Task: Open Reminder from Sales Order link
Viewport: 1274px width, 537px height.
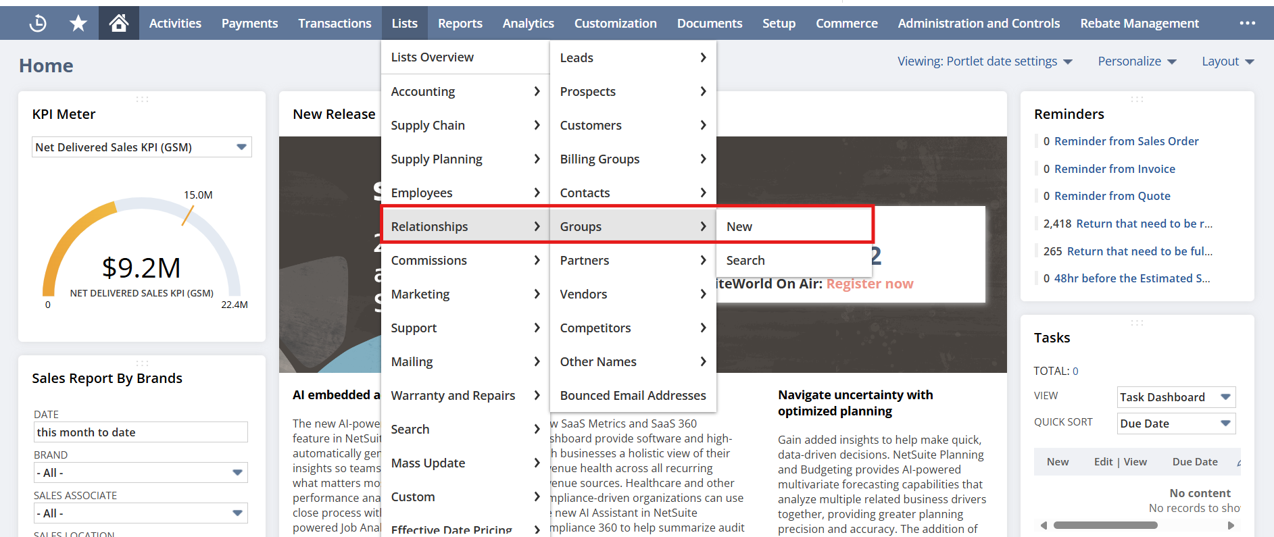Action: click(1126, 141)
